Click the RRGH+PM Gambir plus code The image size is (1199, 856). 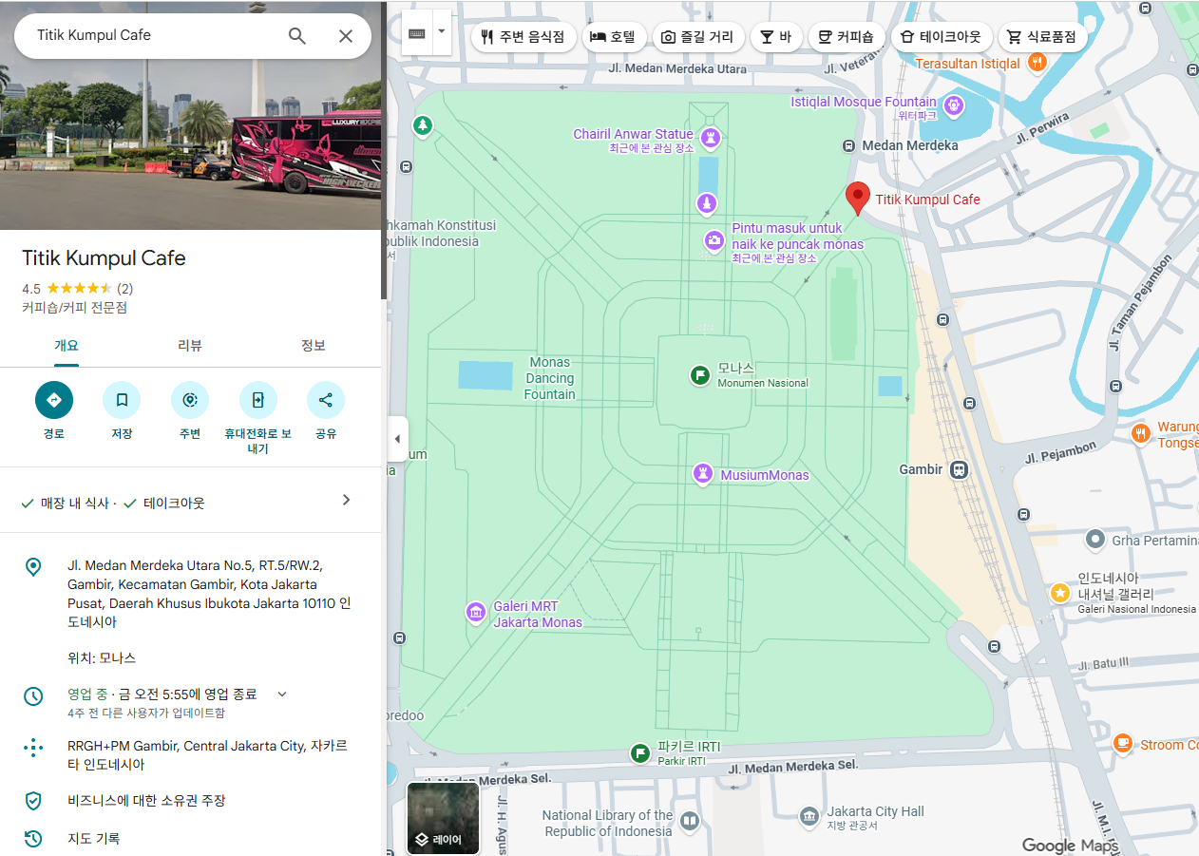pos(207,755)
